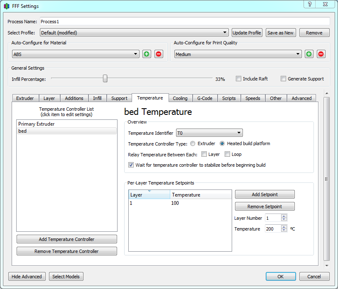The width and height of the screenshot is (338, 289).
Task: Open the Scripts tab
Action: [x=229, y=98]
